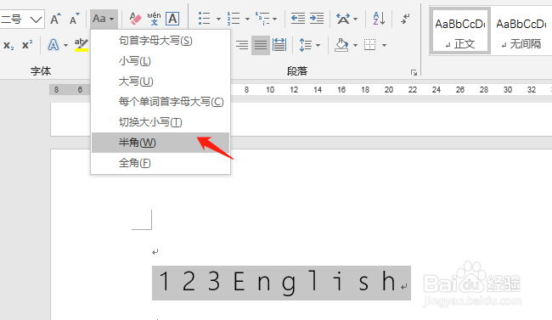This screenshot has width=552, height=320.
Task: Select the 无间隔 style thumbnail
Action: pyautogui.click(x=521, y=31)
